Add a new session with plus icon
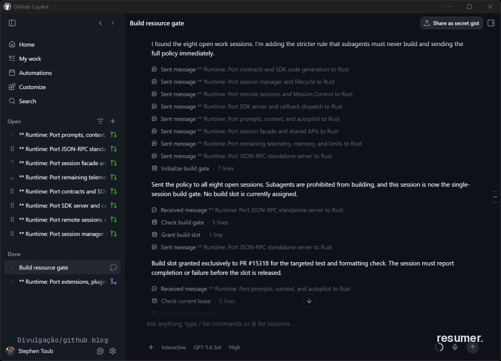The image size is (501, 361). [x=113, y=121]
